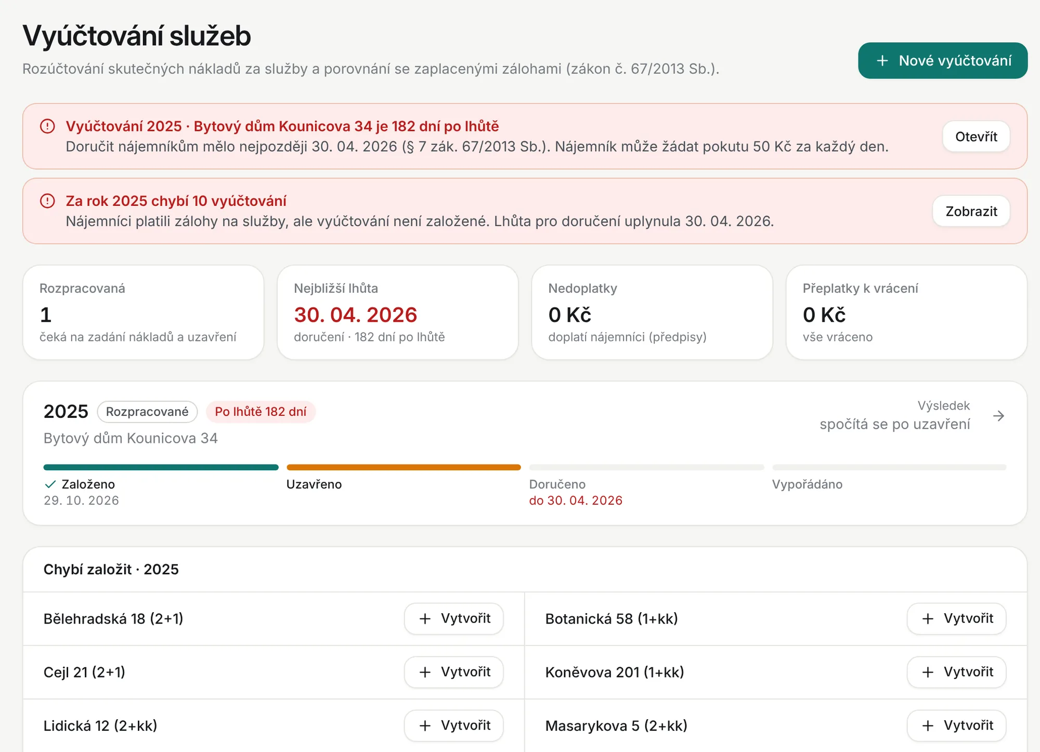This screenshot has width=1040, height=752.
Task: Click the green Založeno progress segment
Action: pos(161,467)
